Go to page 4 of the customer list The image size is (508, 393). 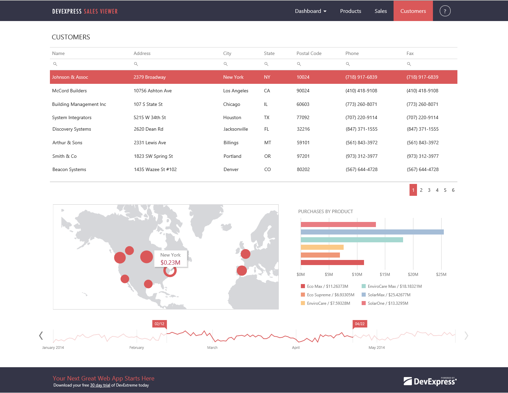point(437,190)
